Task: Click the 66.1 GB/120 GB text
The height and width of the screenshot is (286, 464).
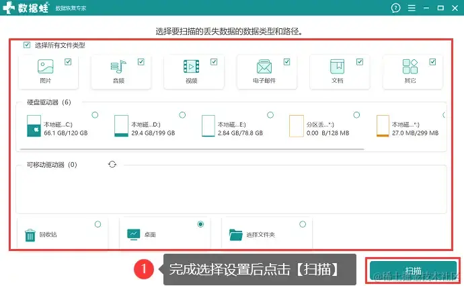Action: (66, 133)
